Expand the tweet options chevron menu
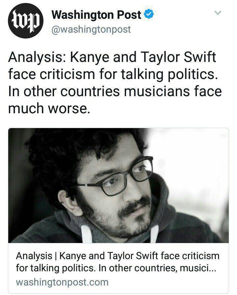Screen dimensions: 237x295 click(x=218, y=13)
